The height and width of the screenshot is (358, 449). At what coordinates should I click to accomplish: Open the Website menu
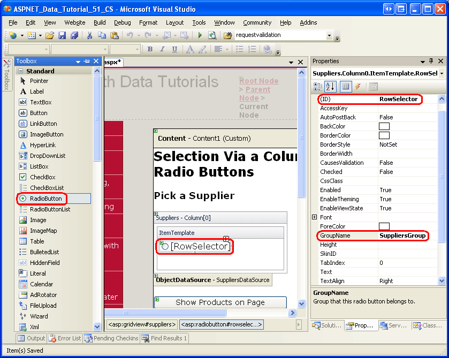[x=74, y=22]
